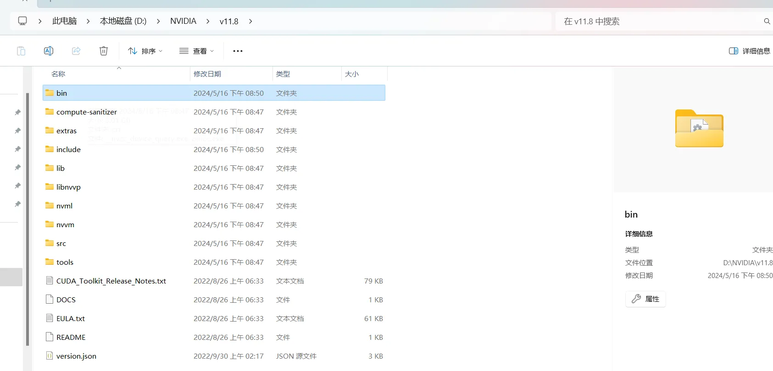Image resolution: width=773 pixels, height=371 pixels.
Task: Click the share icon in toolbar
Action: [76, 51]
